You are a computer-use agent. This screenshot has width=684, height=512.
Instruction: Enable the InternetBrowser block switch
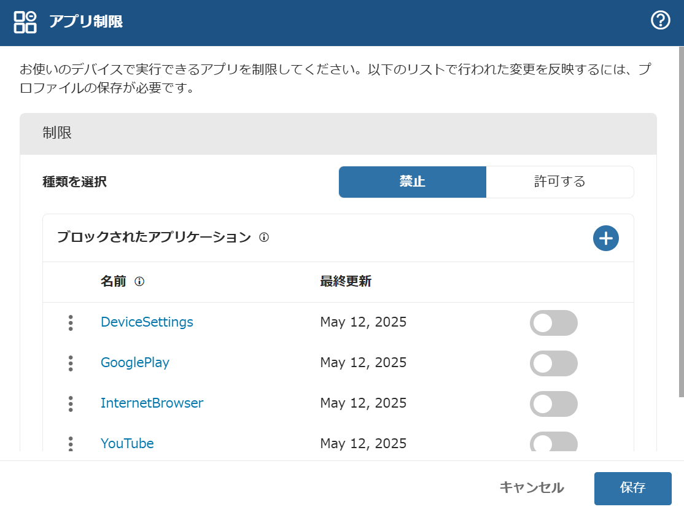tap(554, 404)
